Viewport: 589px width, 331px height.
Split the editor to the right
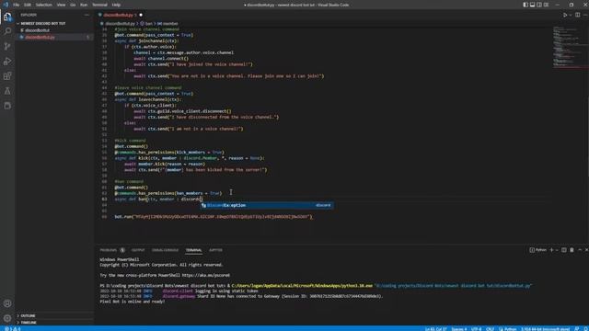point(577,15)
